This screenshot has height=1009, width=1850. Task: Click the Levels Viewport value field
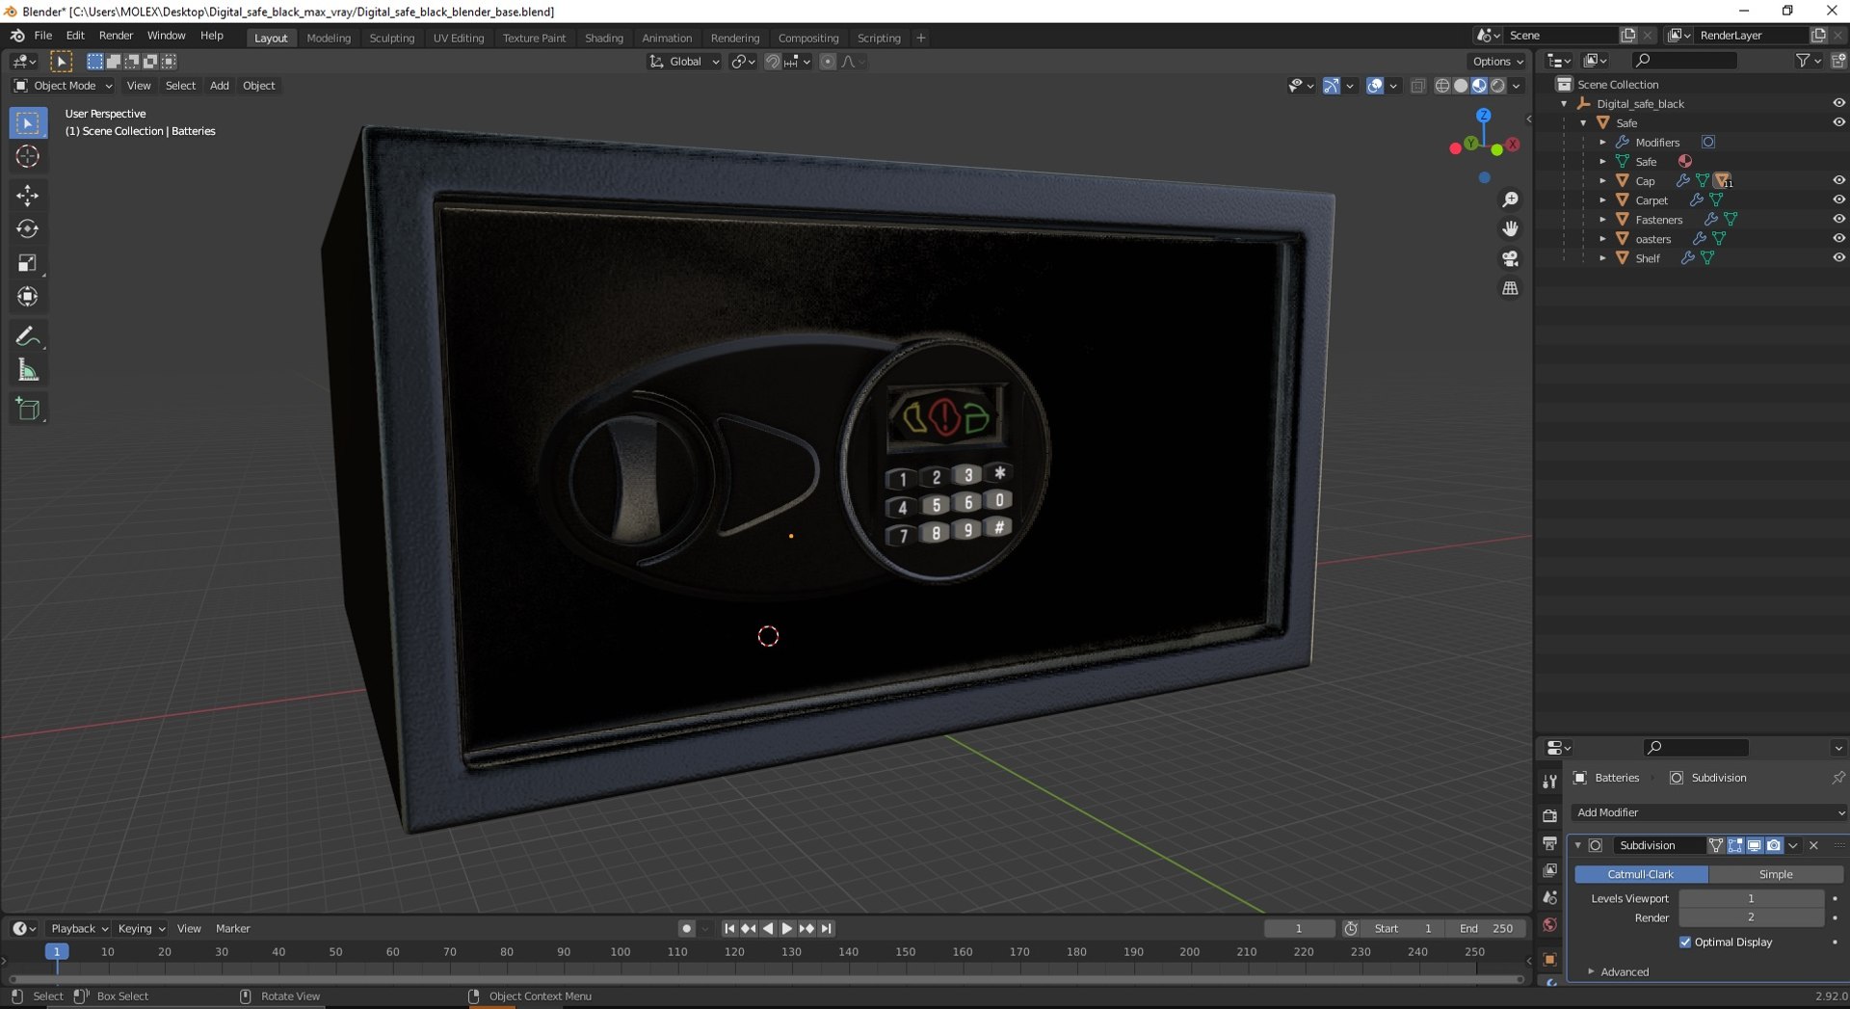click(x=1751, y=898)
